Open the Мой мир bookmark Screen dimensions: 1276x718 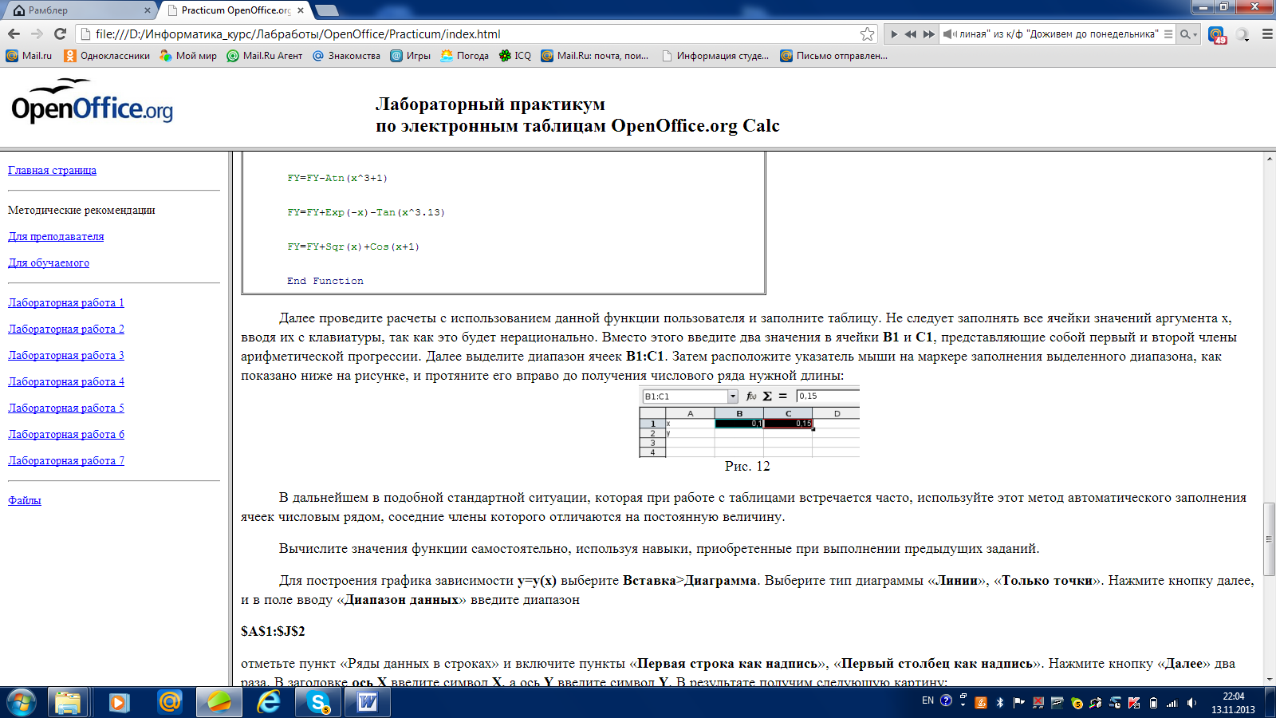[x=188, y=56]
